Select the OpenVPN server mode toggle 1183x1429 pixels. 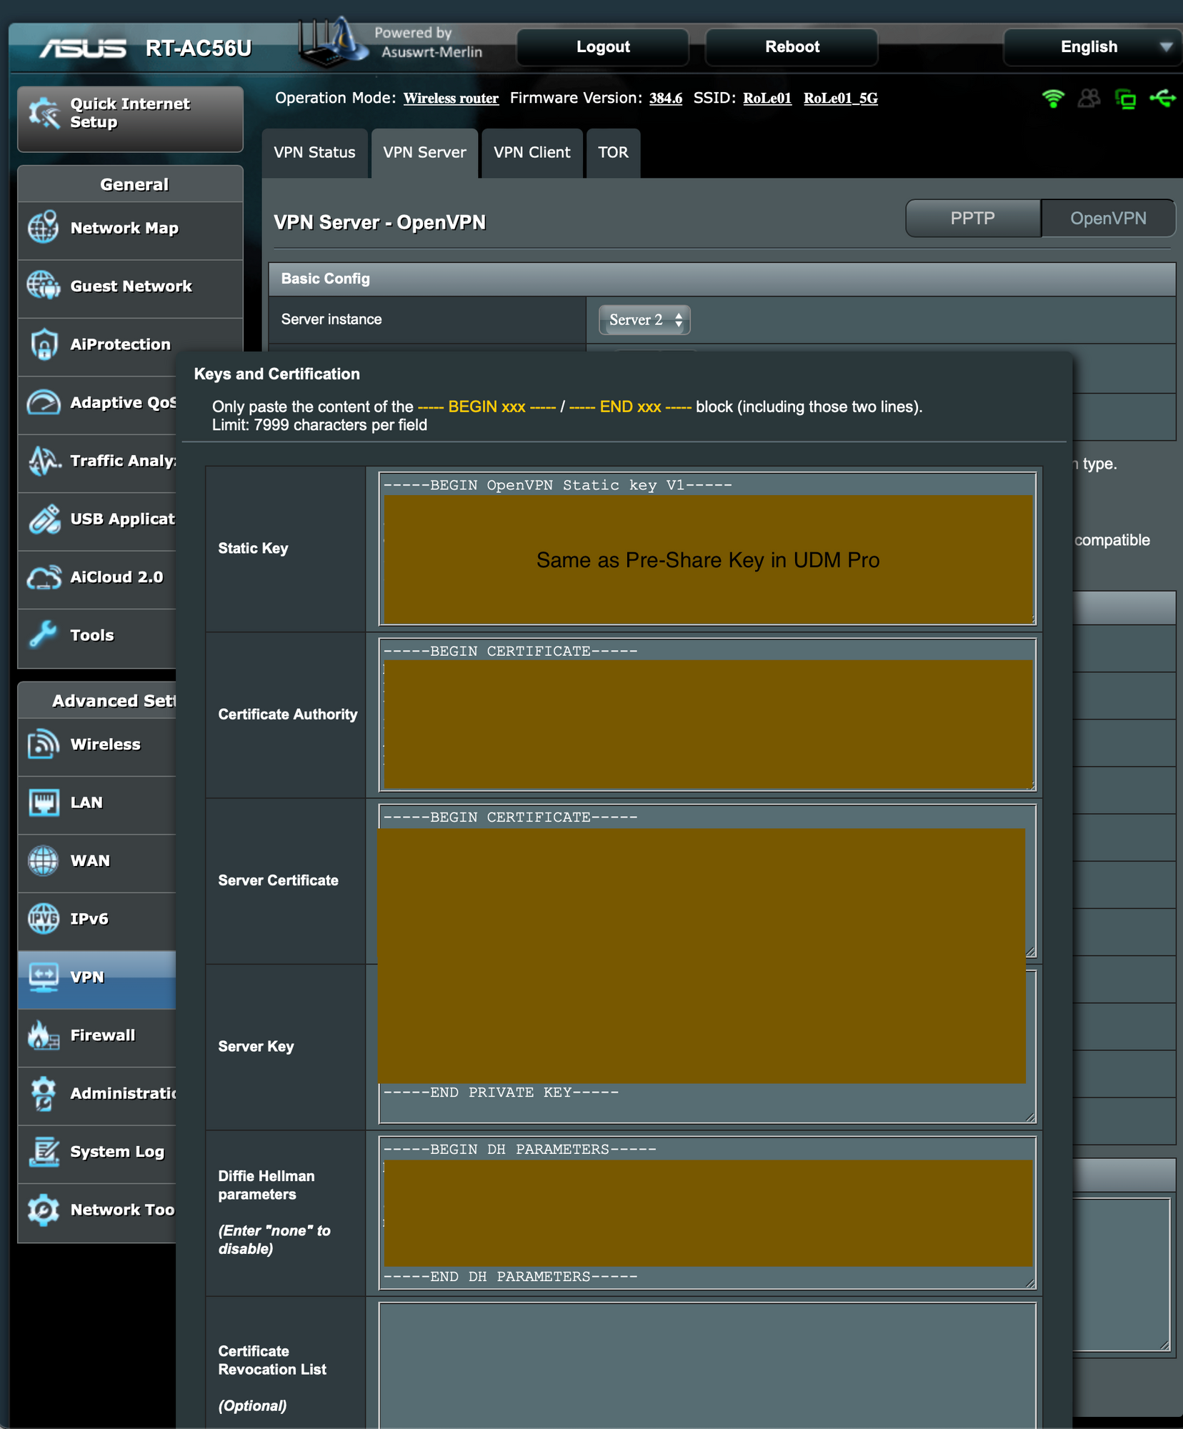(1107, 219)
